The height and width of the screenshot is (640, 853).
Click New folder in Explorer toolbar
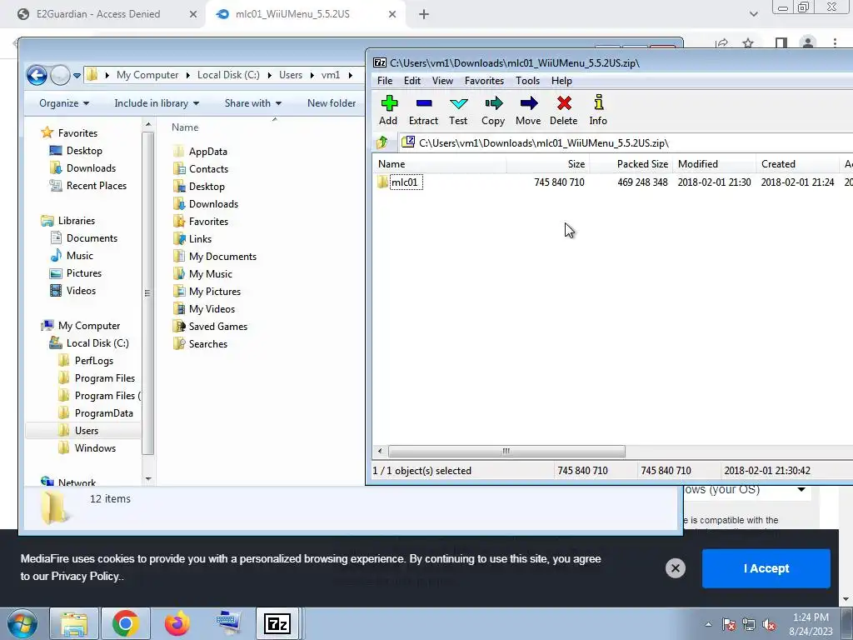pyautogui.click(x=332, y=102)
